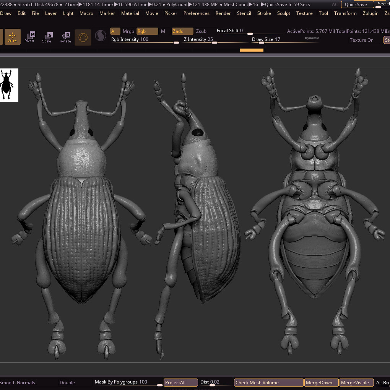390x390 pixels.
Task: Click the MergeDown button
Action: coord(321,382)
